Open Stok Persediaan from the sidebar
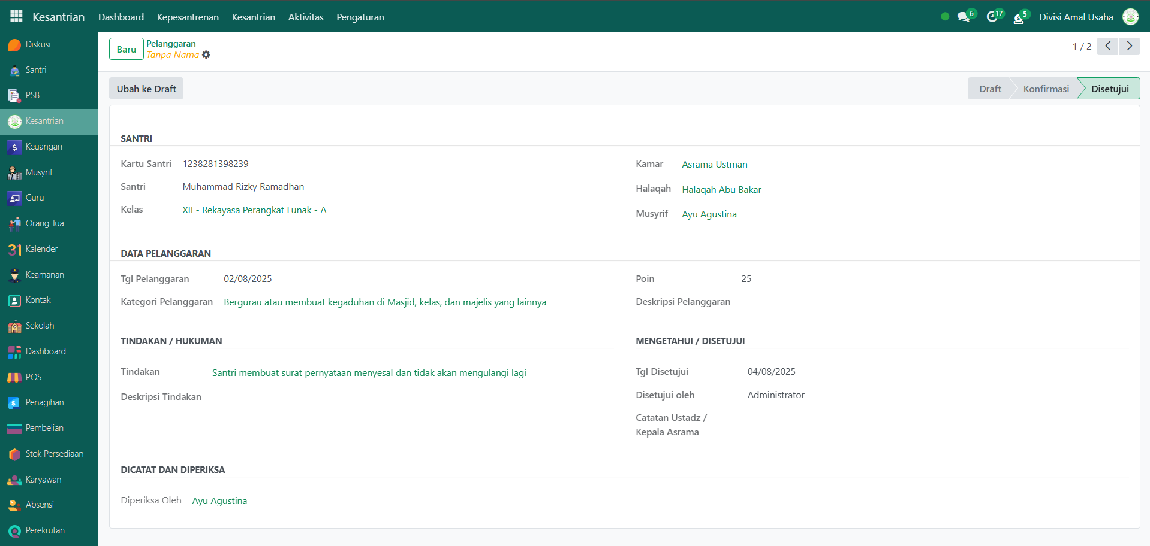1150x546 pixels. click(x=54, y=454)
